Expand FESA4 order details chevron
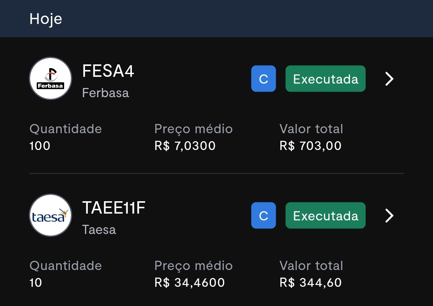The image size is (433, 306). pyautogui.click(x=389, y=79)
